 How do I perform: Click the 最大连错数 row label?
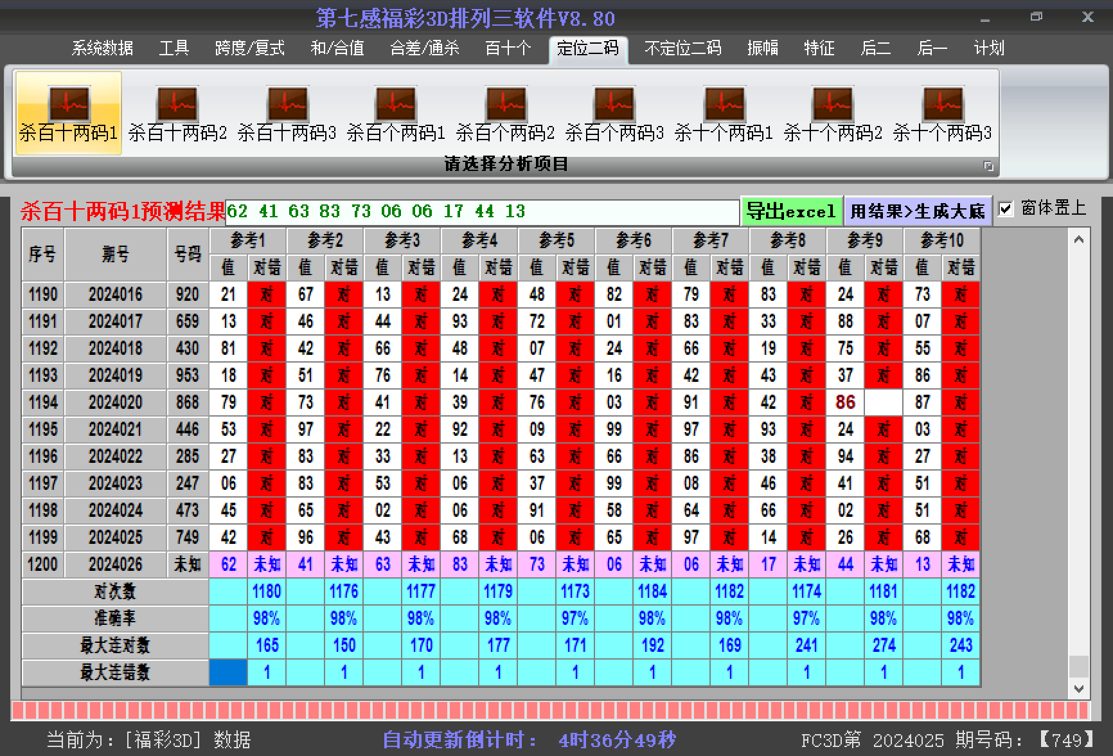(116, 672)
